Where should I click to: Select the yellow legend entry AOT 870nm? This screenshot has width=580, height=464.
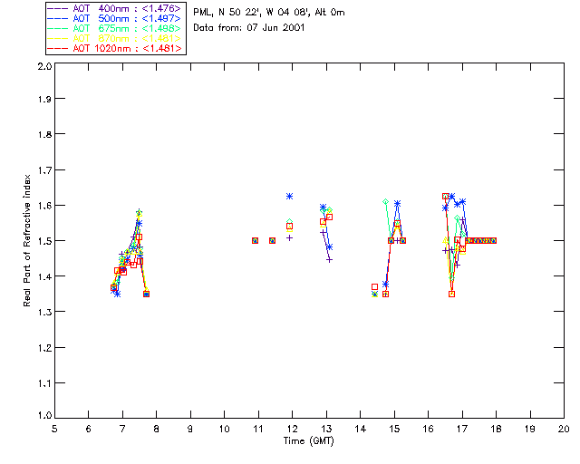(x=115, y=38)
